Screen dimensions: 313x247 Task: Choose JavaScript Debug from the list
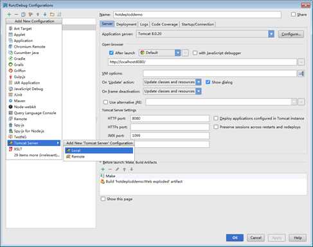point(34,89)
